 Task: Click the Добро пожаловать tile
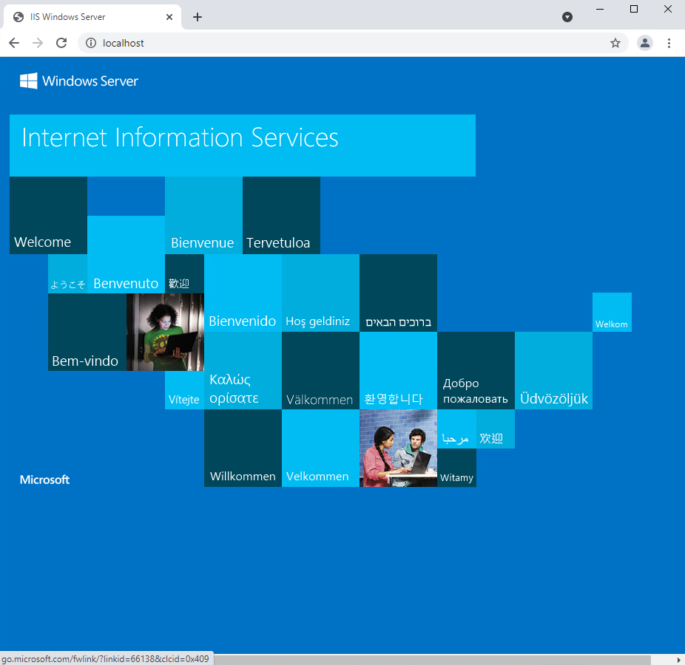[x=476, y=370]
